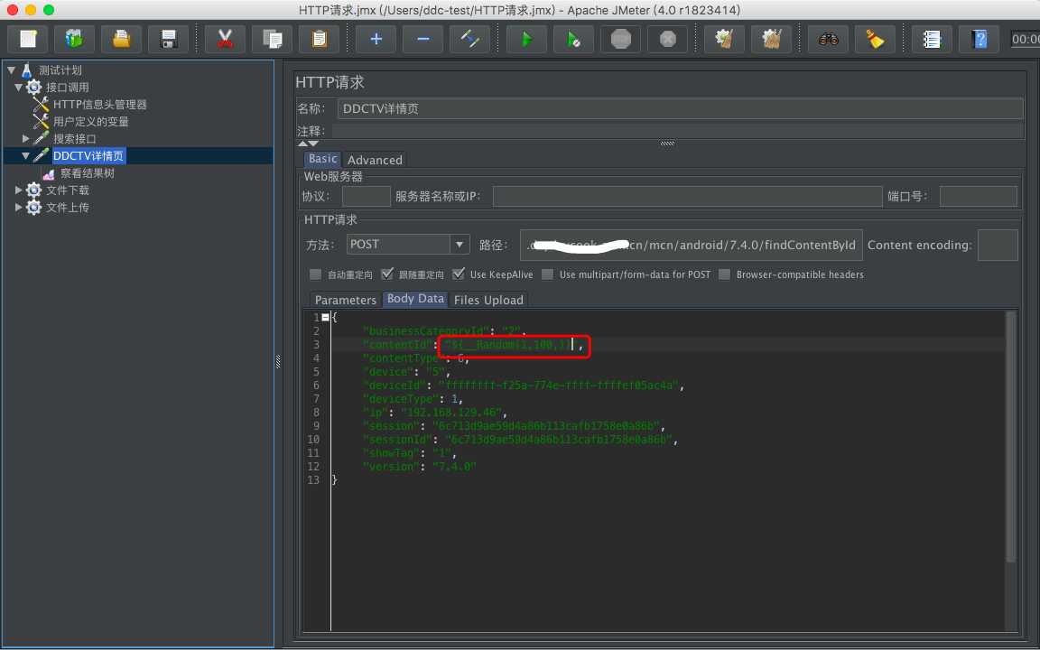The width and height of the screenshot is (1040, 650).
Task: Click the Reset search icon
Action: click(875, 39)
